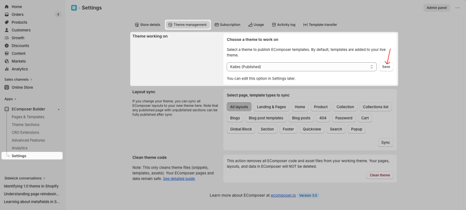Click the Orders inbox icon
Screen dimensions: 466x210
pos(7,14)
